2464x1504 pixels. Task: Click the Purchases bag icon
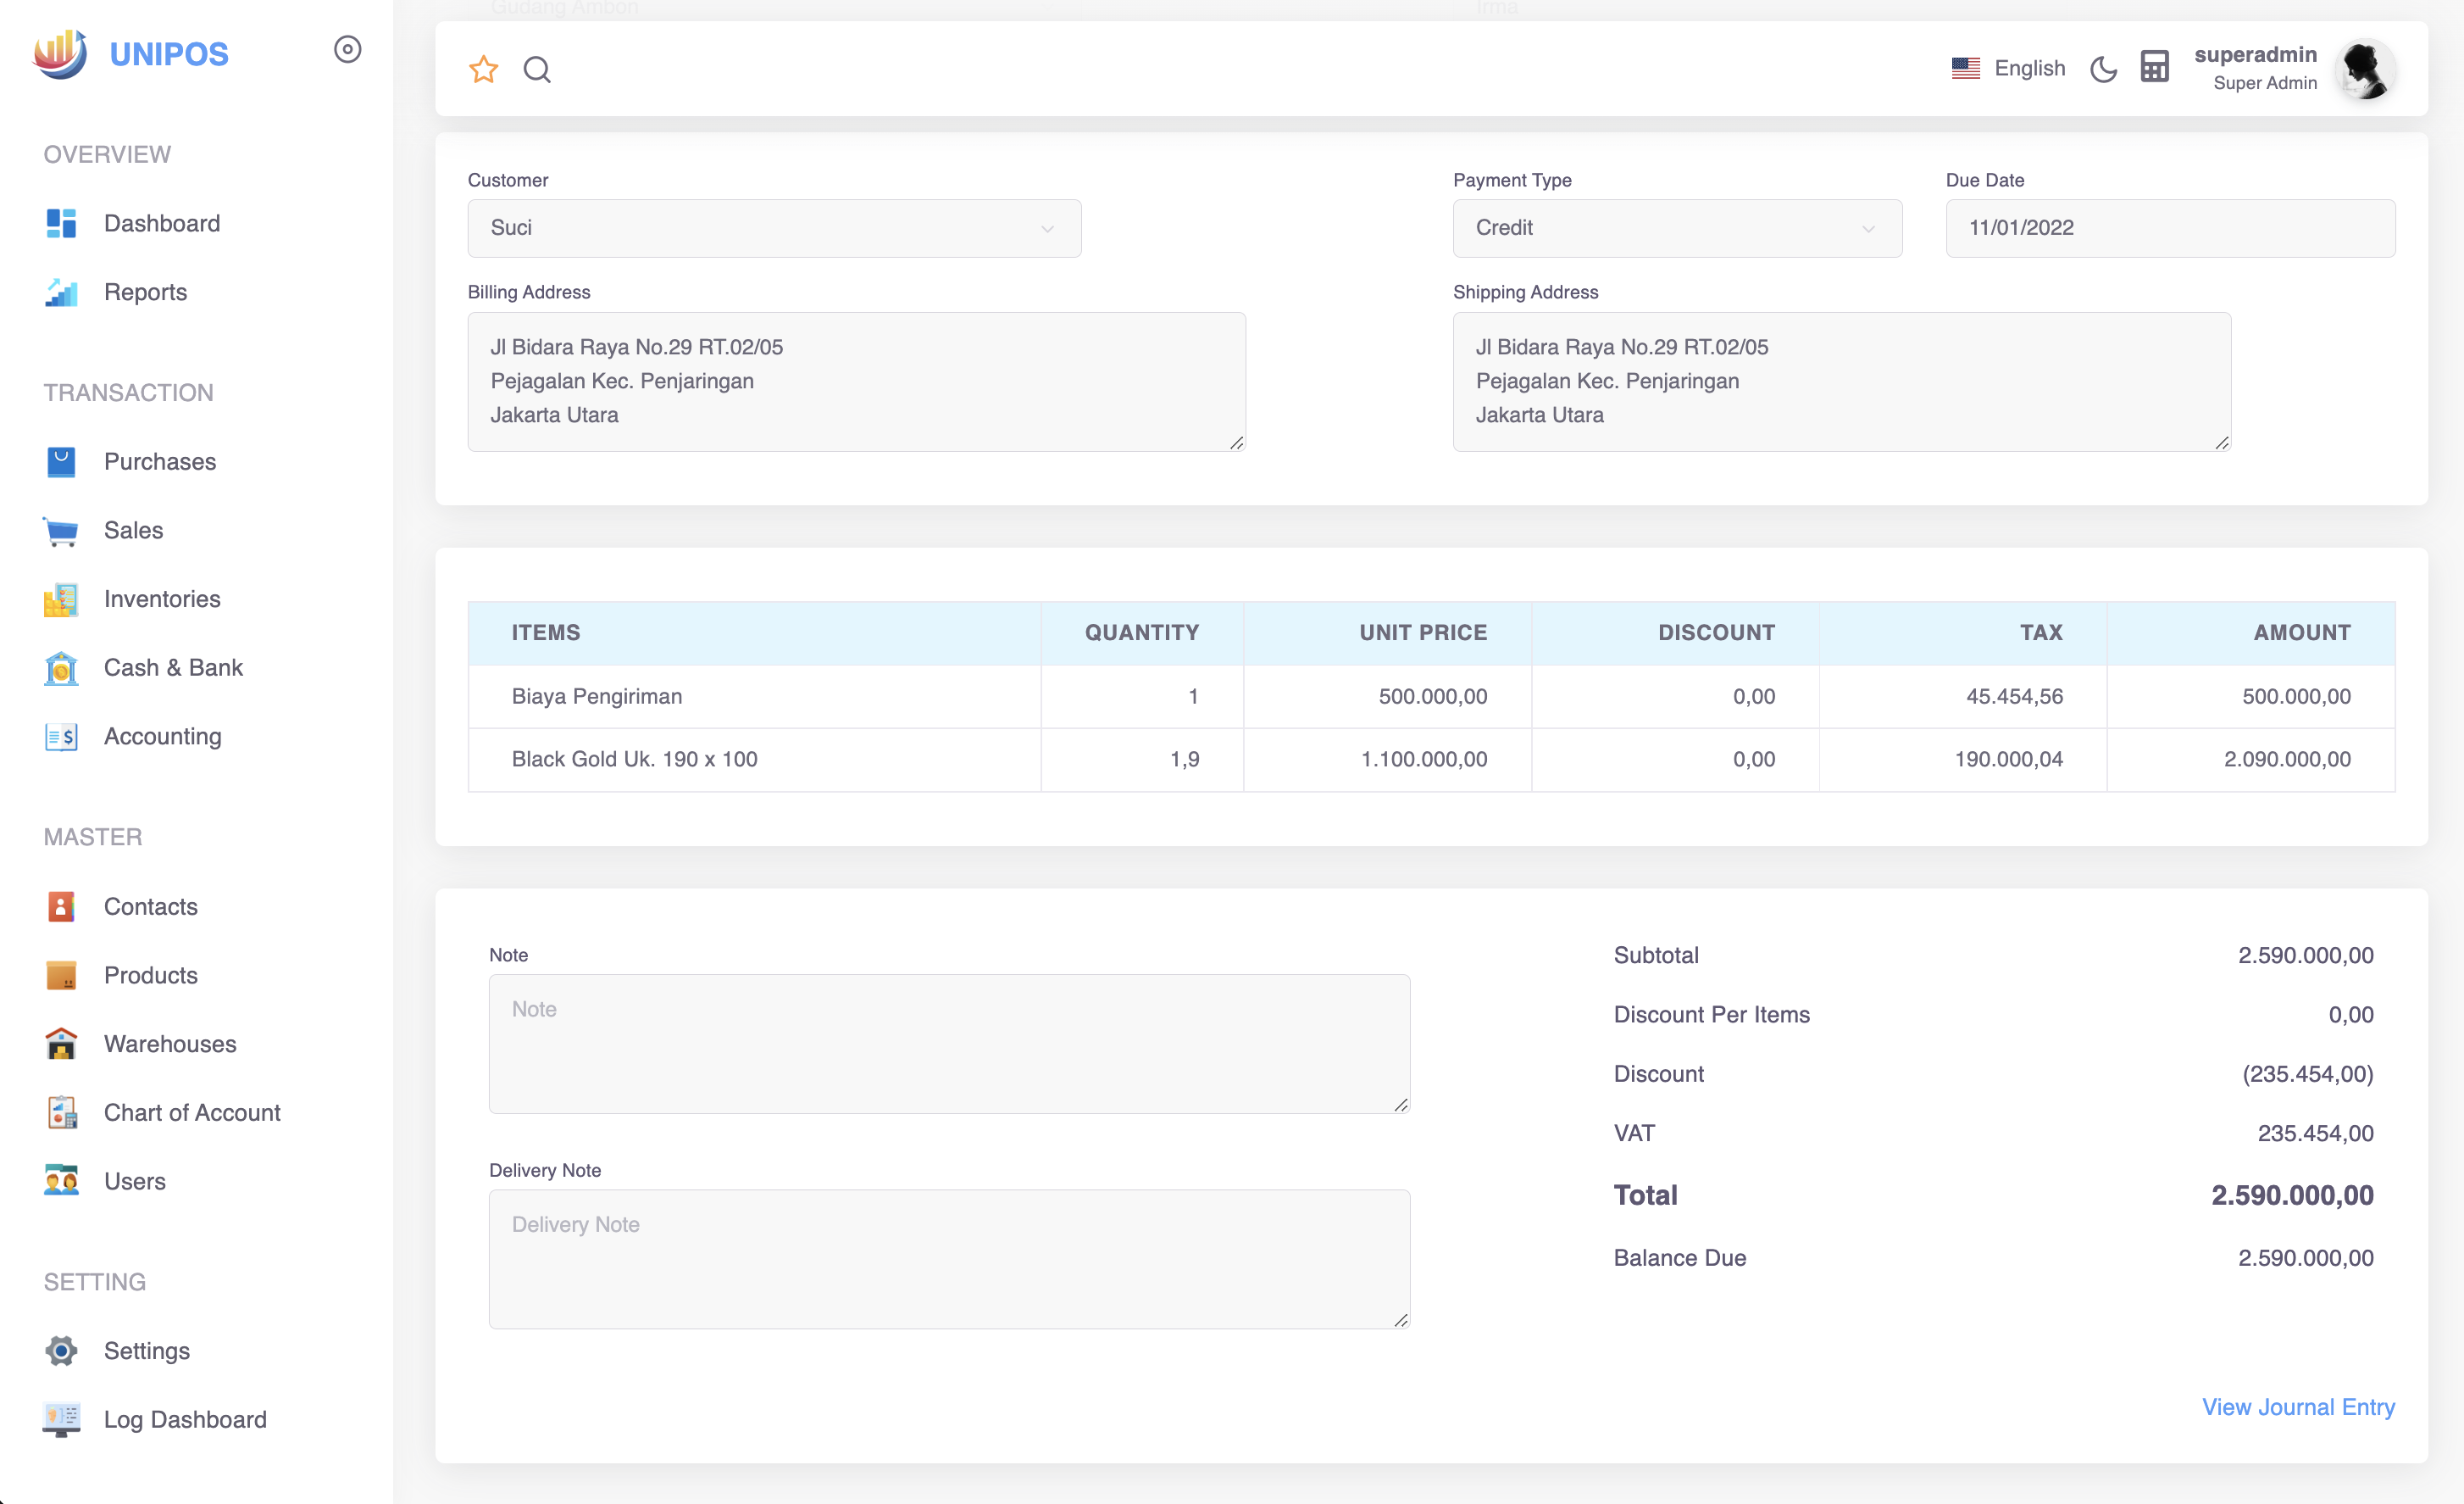tap(61, 461)
